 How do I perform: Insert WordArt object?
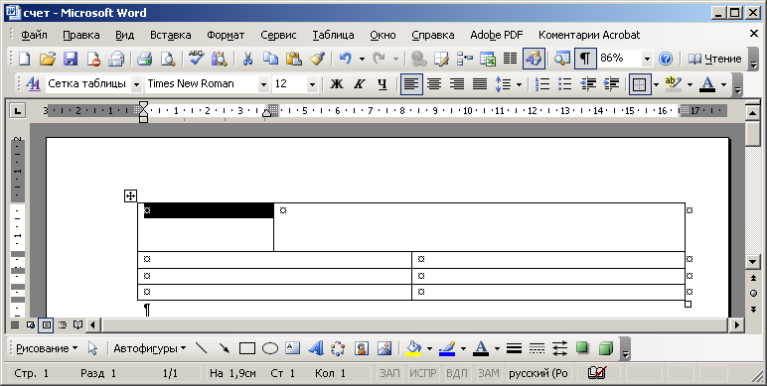(x=316, y=348)
